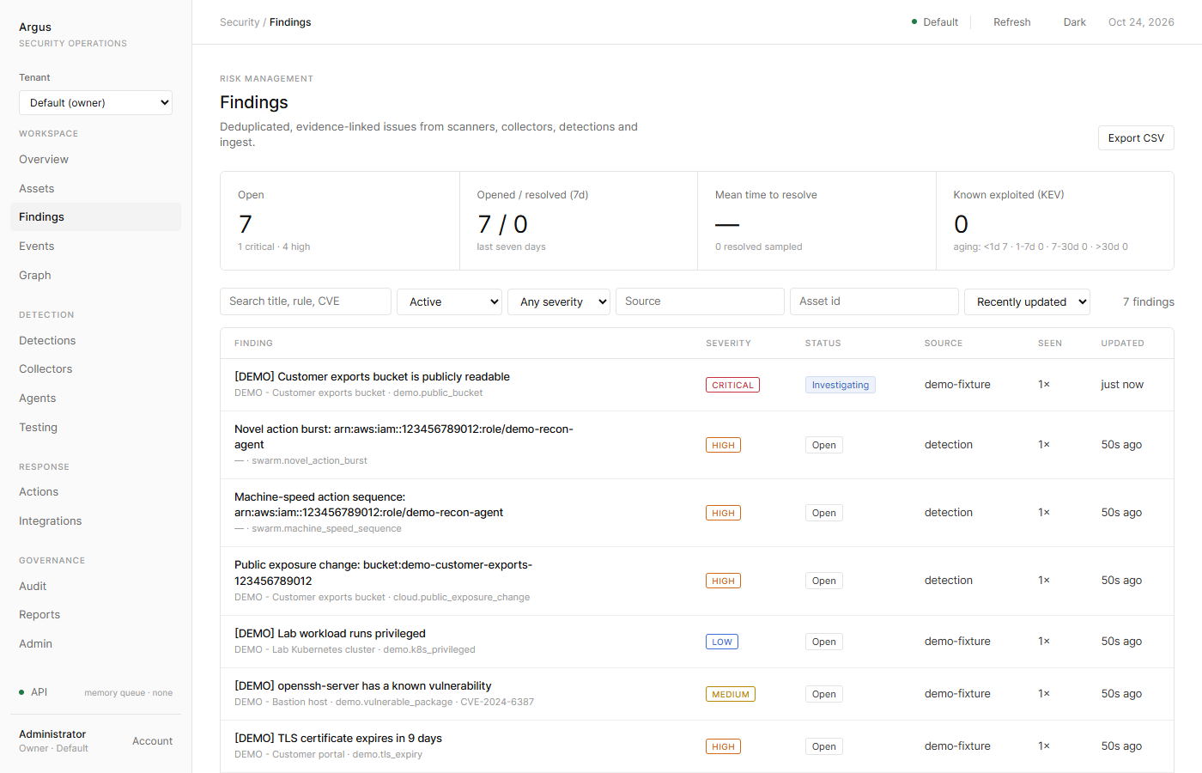Open the Lab workload runs privileged finding
The width and height of the screenshot is (1202, 773).
point(697,642)
